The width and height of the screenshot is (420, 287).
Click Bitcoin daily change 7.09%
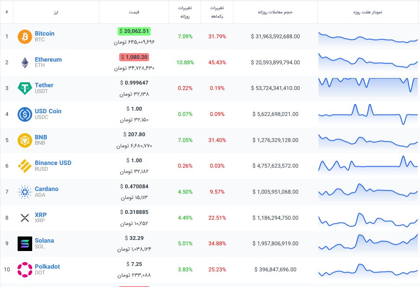(x=185, y=36)
